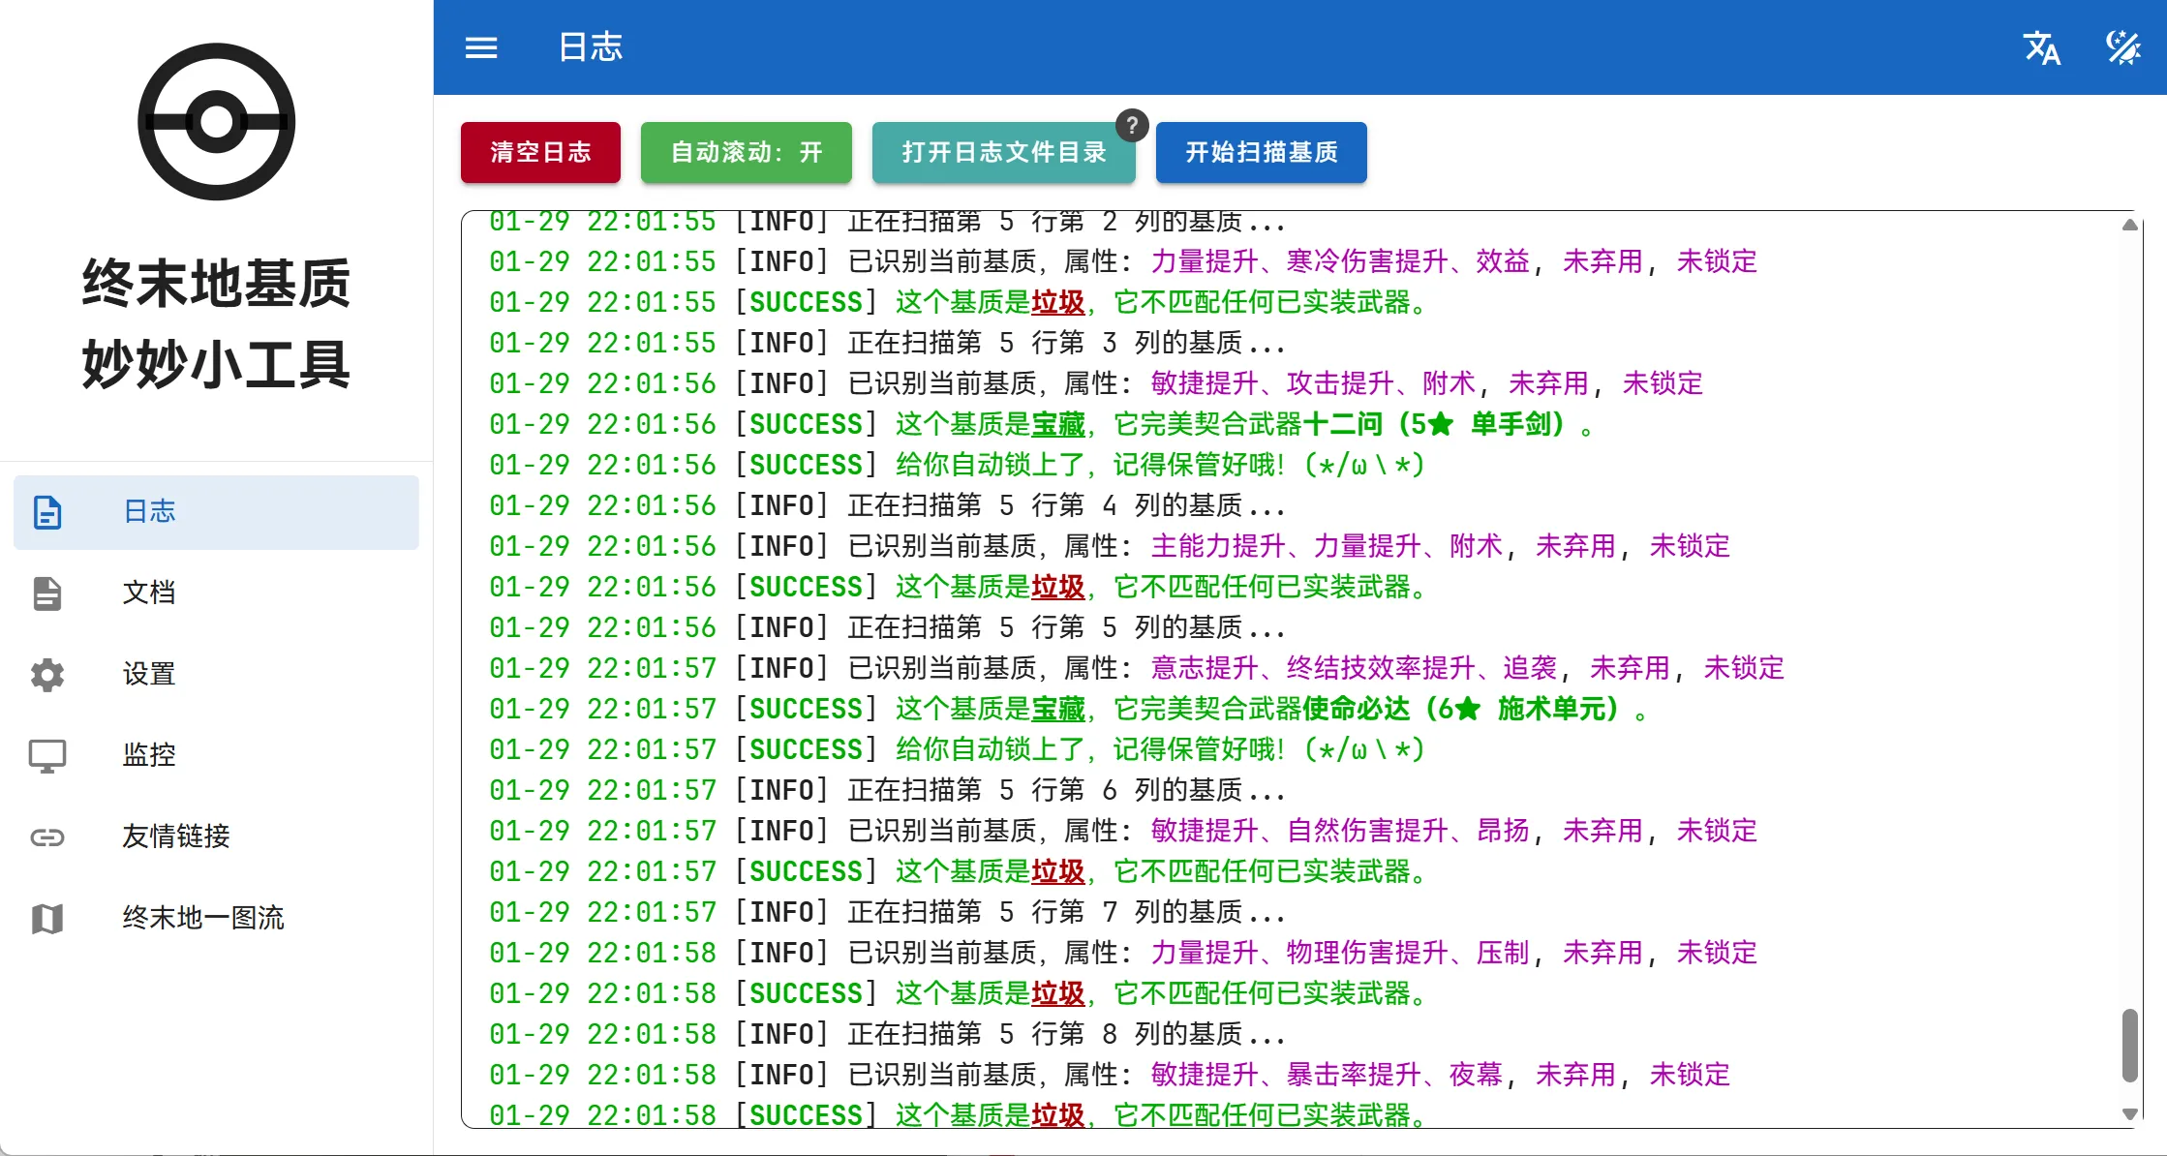Image resolution: width=2167 pixels, height=1156 pixels.
Task: Click the question-mark help badge
Action: [x=1131, y=125]
